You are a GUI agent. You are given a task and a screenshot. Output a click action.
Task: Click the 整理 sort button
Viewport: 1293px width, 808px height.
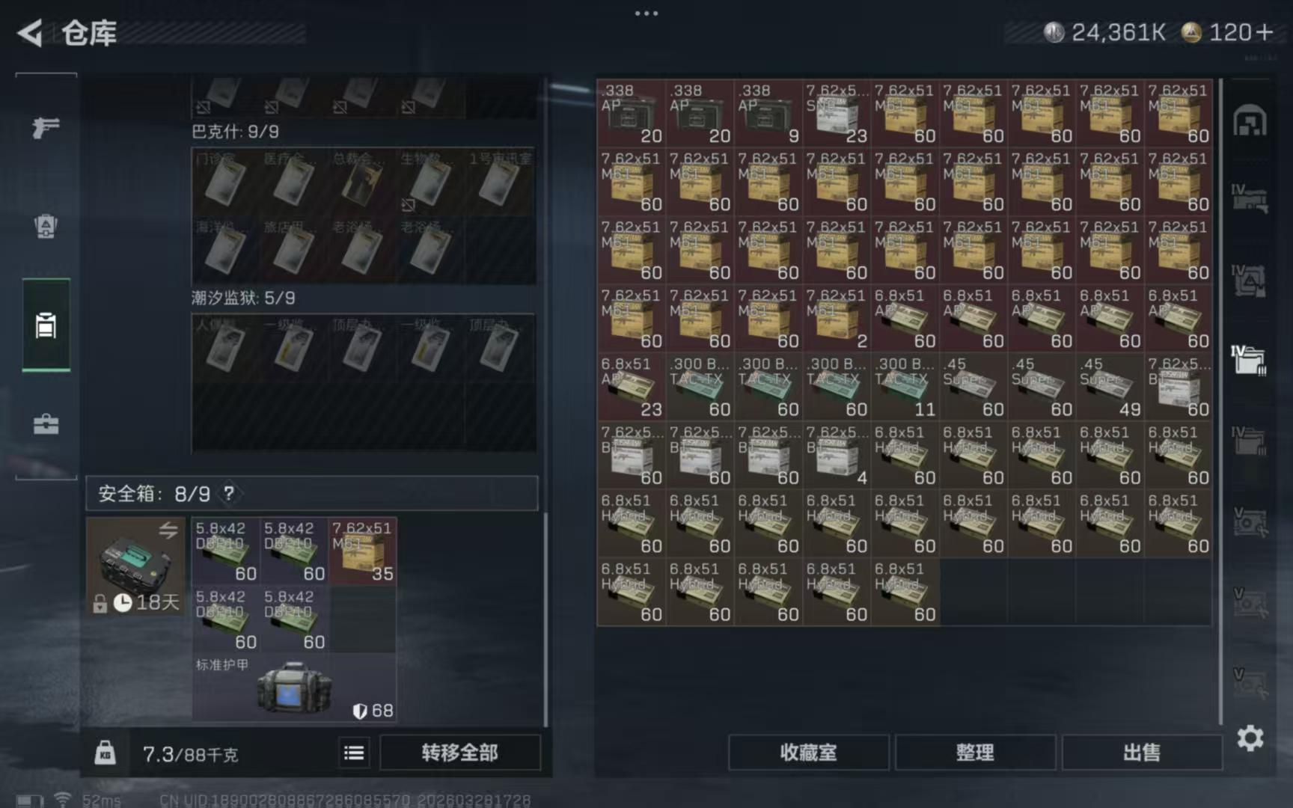click(x=975, y=753)
